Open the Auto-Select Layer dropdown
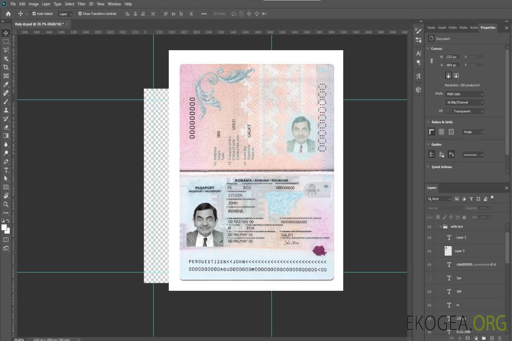This screenshot has height=341, width=512. tap(65, 14)
